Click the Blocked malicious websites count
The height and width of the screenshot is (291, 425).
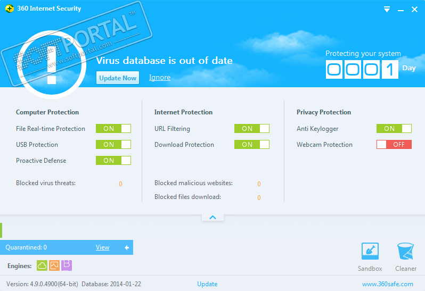point(259,184)
